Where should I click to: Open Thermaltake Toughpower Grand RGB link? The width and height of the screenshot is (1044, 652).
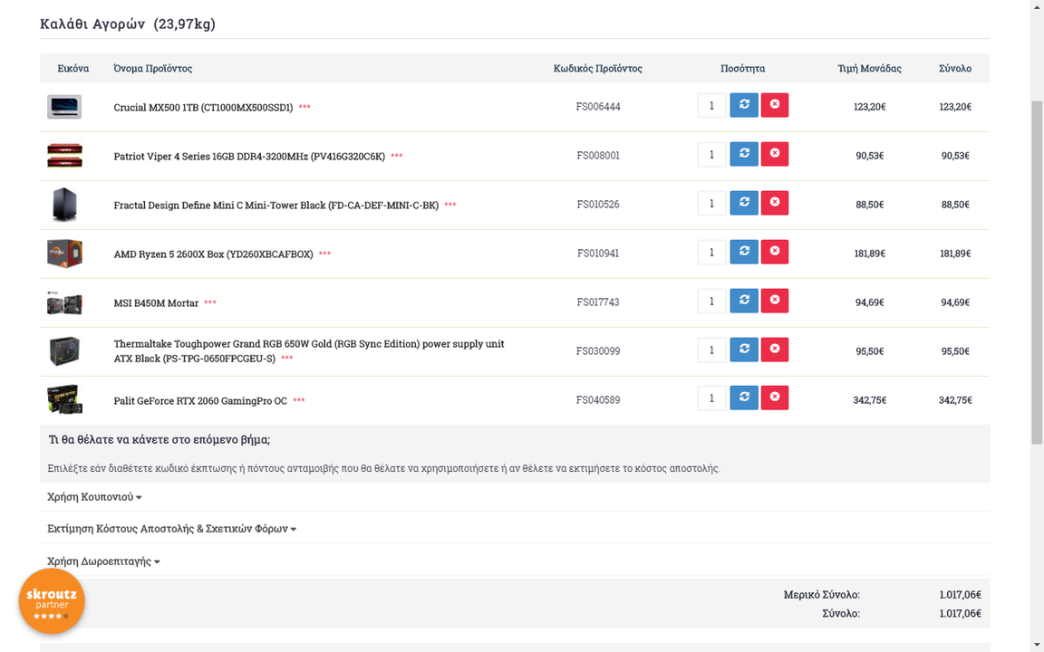pos(309,351)
